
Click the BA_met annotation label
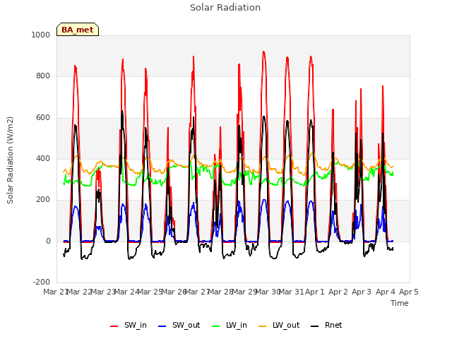[x=78, y=30]
